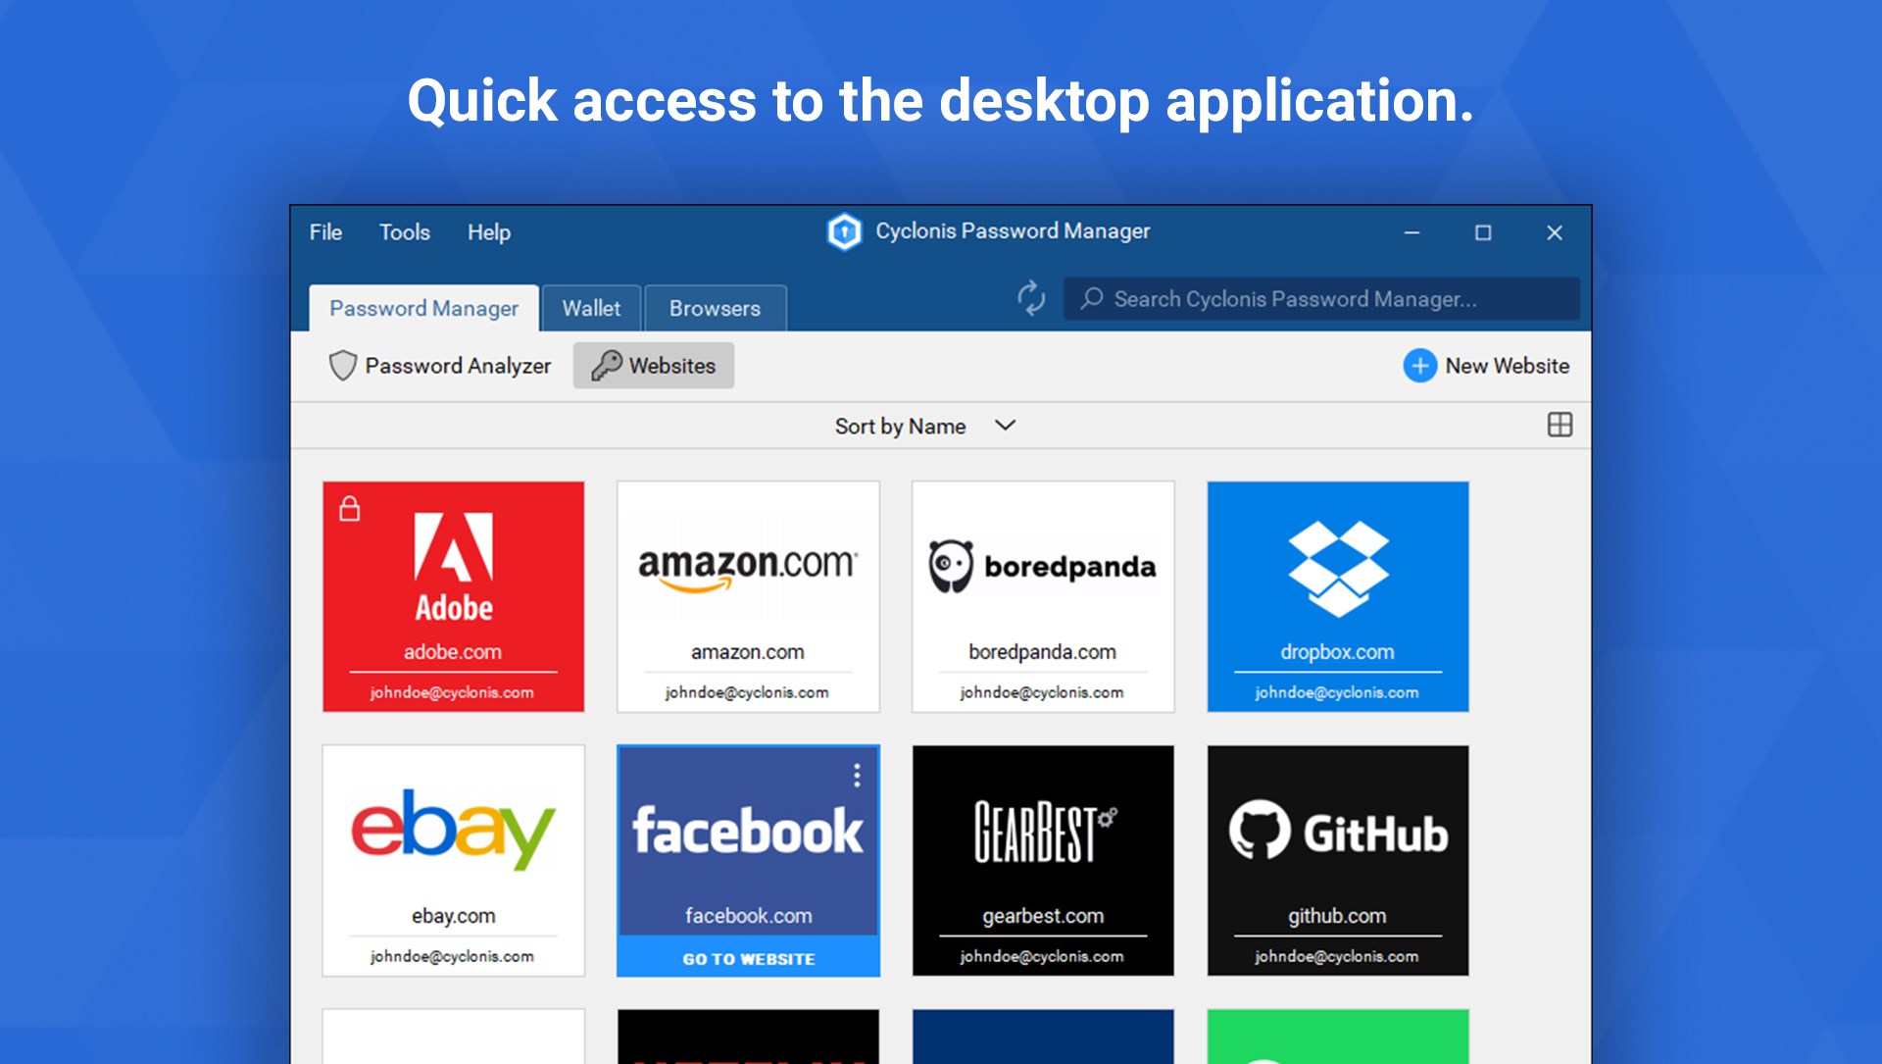Select the amazon.com website tile
This screenshot has height=1064, width=1882.
coord(748,596)
